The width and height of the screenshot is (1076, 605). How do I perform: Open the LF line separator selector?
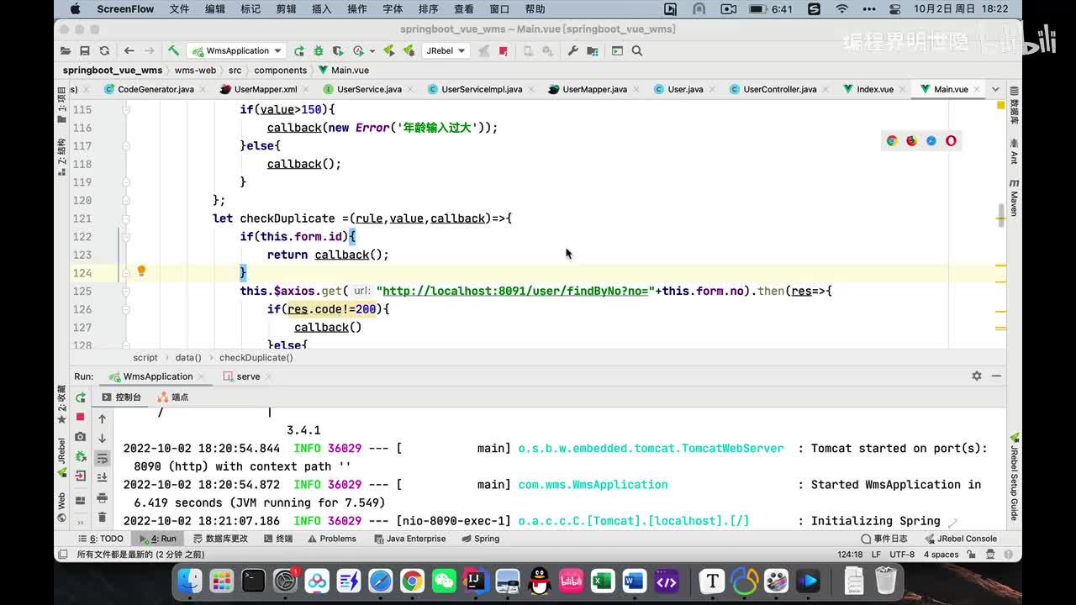pos(876,555)
